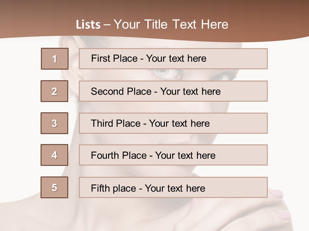Viewport: 309px width, 231px height.
Task: Click the number 3 square
Action: click(x=54, y=123)
